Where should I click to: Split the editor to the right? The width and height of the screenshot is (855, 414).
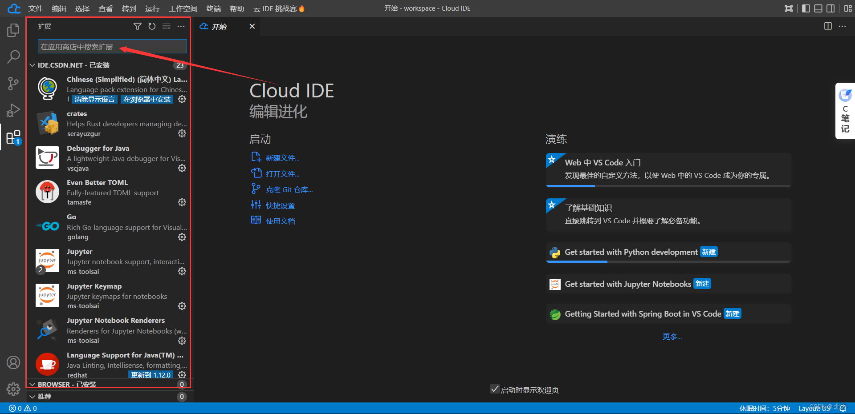(x=828, y=26)
